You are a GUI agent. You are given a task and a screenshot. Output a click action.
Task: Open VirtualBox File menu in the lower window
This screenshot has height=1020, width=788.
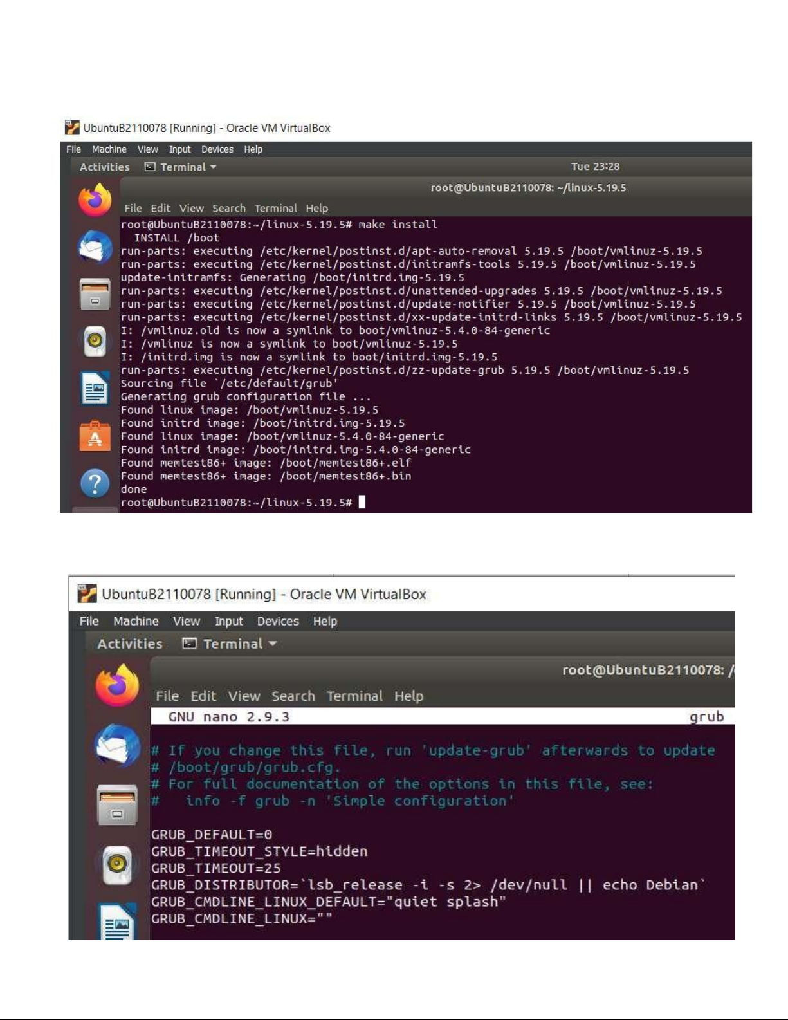[x=89, y=621]
